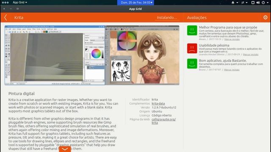Click the Ubuntu origin value
Screen dimensions: 271x152
tap(157, 111)
